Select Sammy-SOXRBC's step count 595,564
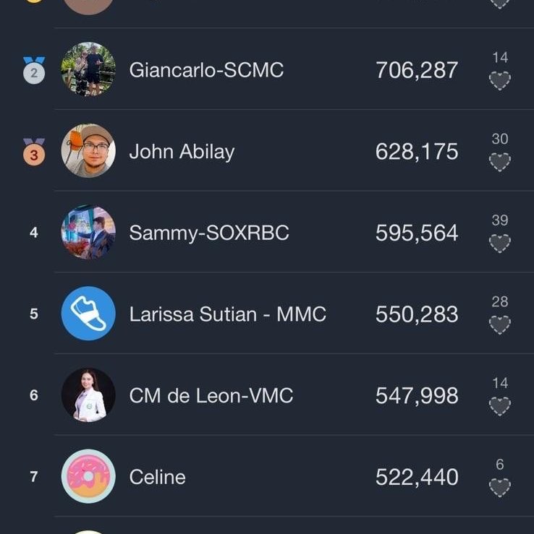Image resolution: width=534 pixels, height=534 pixels. 417,233
